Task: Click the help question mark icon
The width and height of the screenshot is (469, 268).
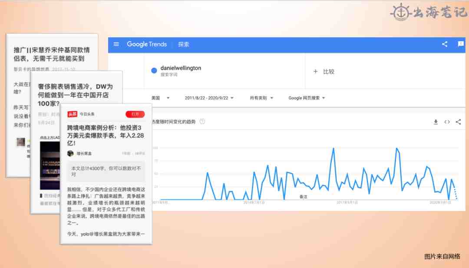Action: (x=202, y=122)
